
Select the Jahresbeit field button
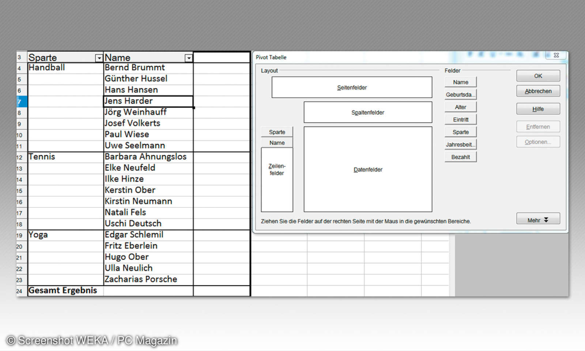[x=460, y=144]
